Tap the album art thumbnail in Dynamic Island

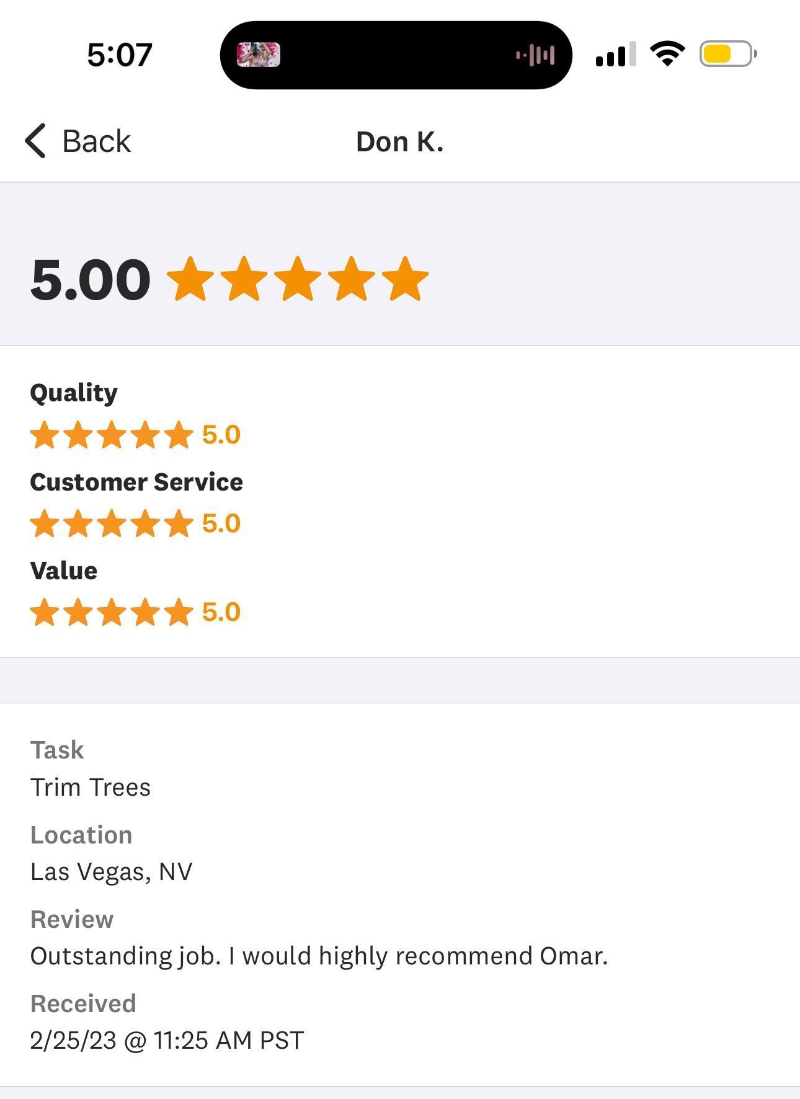click(259, 55)
